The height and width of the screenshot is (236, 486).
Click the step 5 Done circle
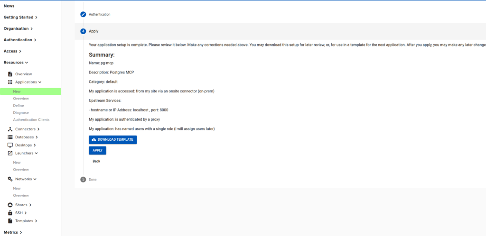(x=83, y=180)
